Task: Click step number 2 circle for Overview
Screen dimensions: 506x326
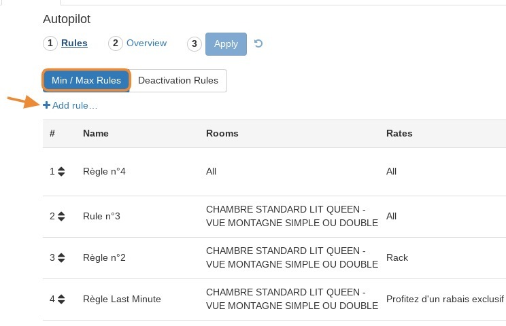Action: [x=116, y=43]
